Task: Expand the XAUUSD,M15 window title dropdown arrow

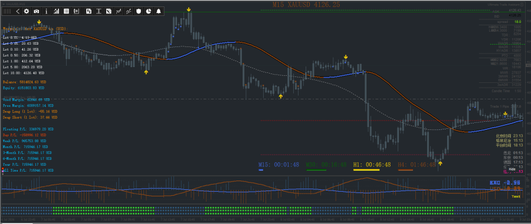Action: [x=4, y=4]
